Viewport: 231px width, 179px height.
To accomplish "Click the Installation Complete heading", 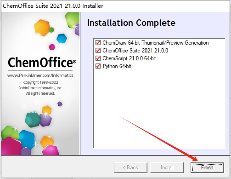I will tap(131, 23).
